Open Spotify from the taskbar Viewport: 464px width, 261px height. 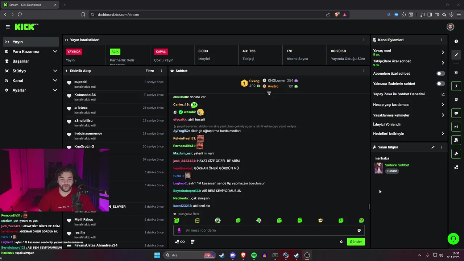(x=254, y=255)
